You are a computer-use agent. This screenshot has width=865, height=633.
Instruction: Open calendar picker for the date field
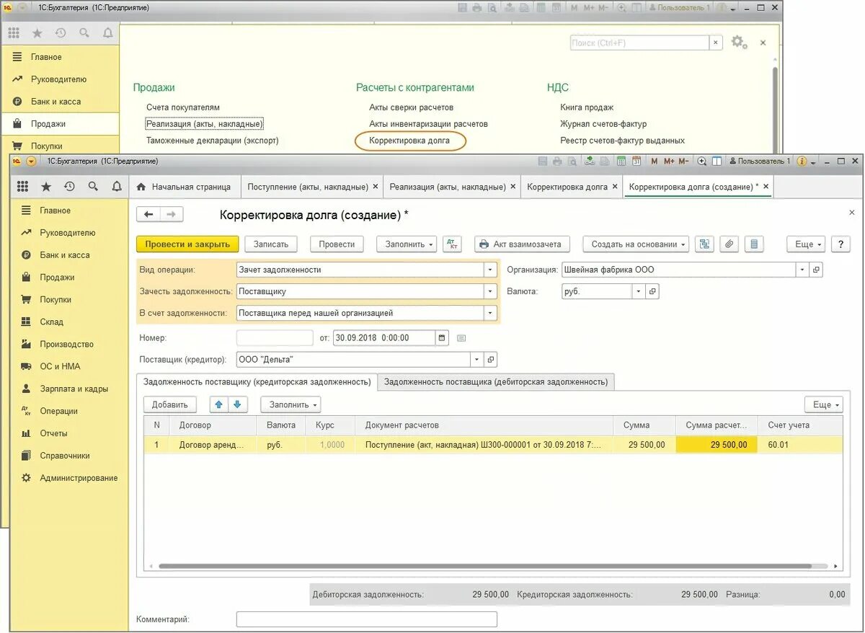(443, 337)
